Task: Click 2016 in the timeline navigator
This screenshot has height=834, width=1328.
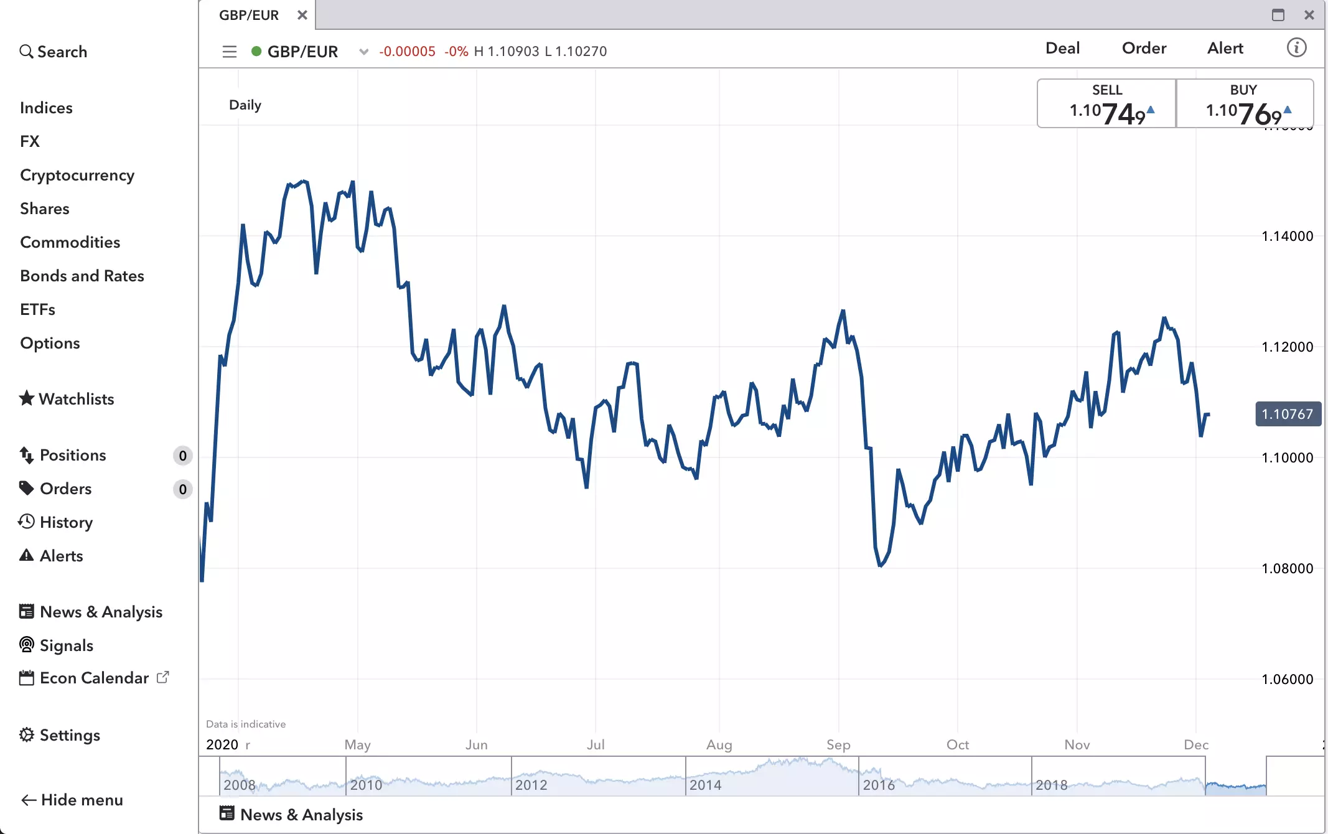Action: (879, 785)
